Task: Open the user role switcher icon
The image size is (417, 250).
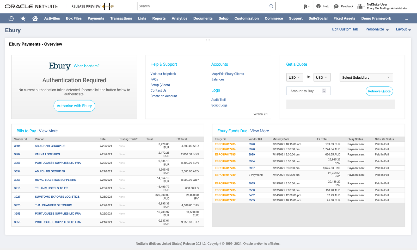Action: pos(361,6)
